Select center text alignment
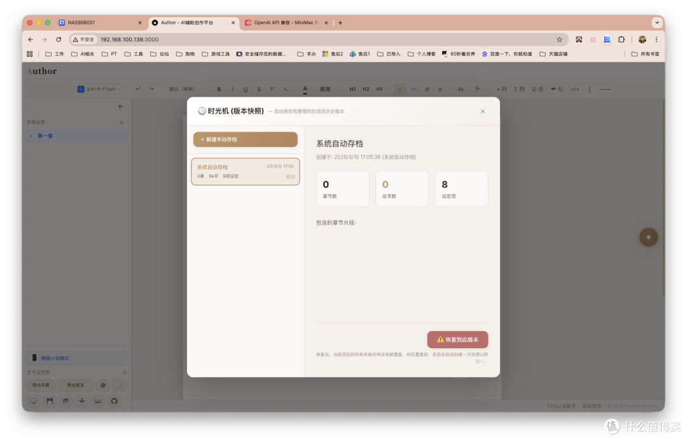 point(413,89)
